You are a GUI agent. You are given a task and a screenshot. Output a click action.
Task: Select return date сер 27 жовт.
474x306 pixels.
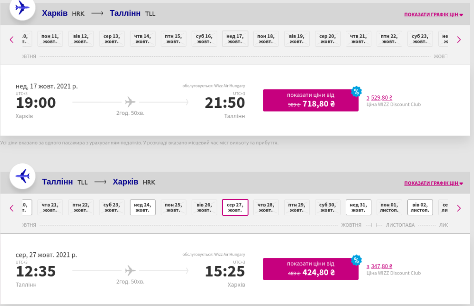(x=235, y=207)
